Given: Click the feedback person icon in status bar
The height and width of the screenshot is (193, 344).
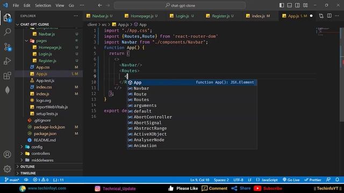Looking at the screenshot, I should [328, 180].
